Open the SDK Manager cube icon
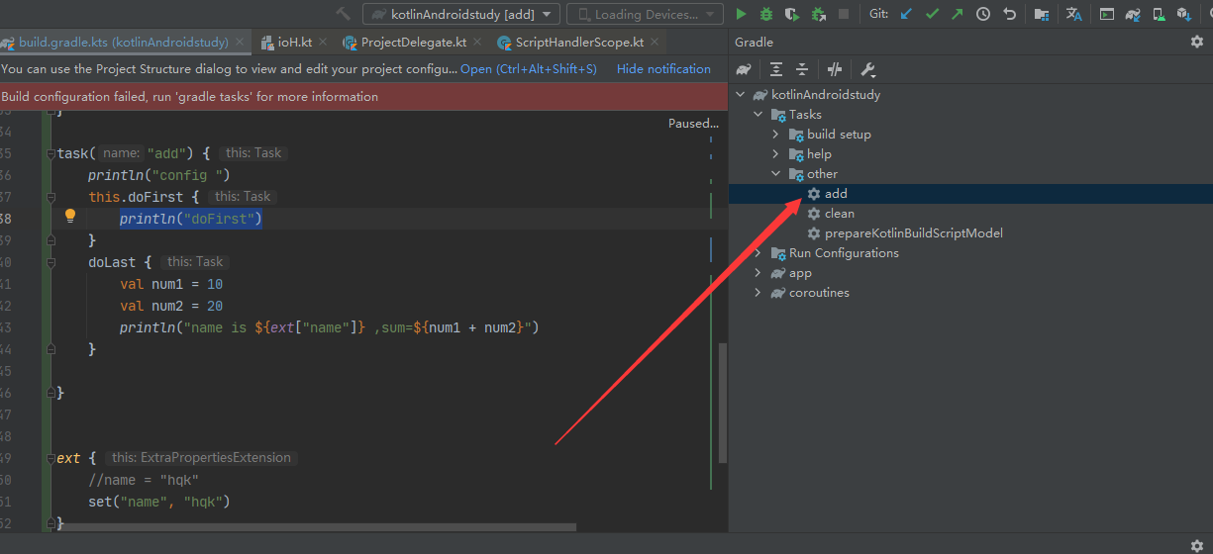The image size is (1213, 554). [x=1183, y=14]
